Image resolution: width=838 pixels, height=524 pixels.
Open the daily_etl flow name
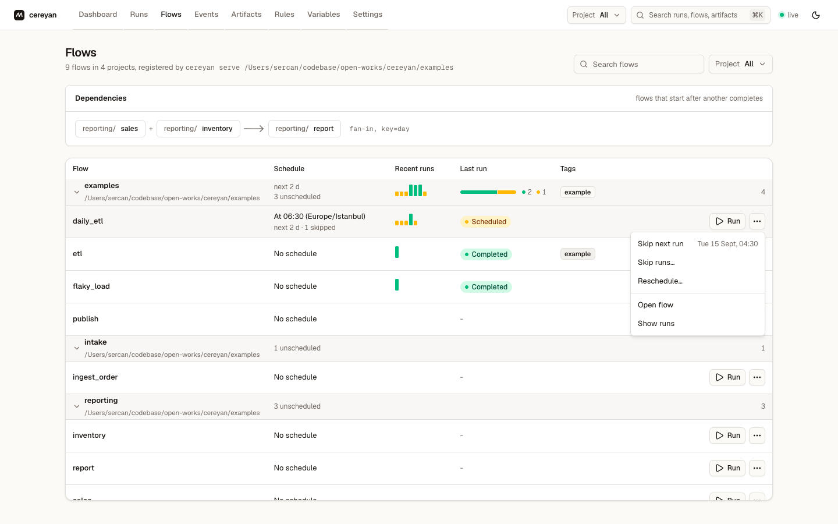pos(88,221)
